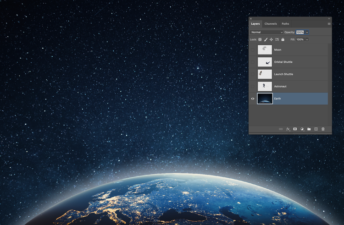Viewport: 344px width, 225px height.
Task: Hide the Earth layer
Action: click(x=253, y=99)
